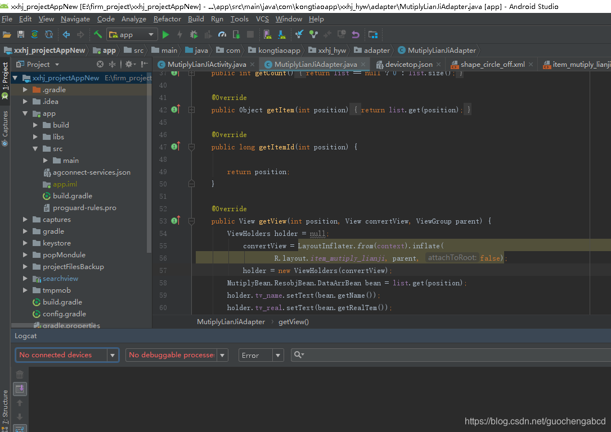Screen dimensions: 611x432
Task: Open the SDK Manager download icon
Action: [x=281, y=35]
